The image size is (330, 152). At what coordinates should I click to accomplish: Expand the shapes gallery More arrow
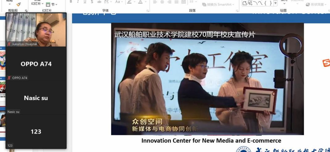coord(275,3)
